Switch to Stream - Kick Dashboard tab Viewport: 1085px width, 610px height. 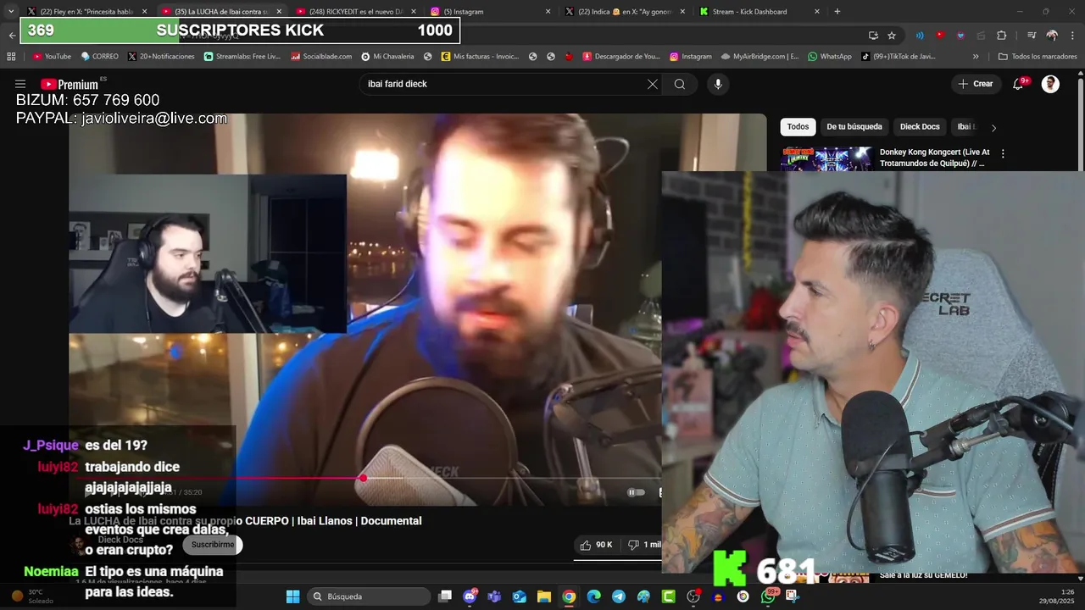[x=759, y=12]
